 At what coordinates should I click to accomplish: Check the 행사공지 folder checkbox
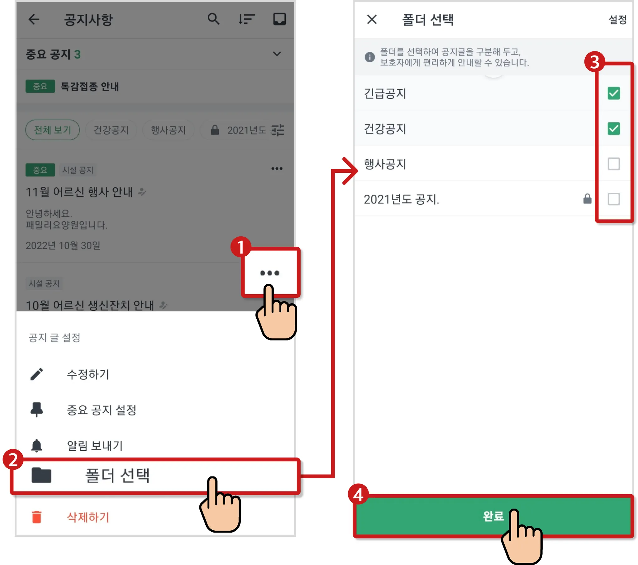click(x=613, y=164)
